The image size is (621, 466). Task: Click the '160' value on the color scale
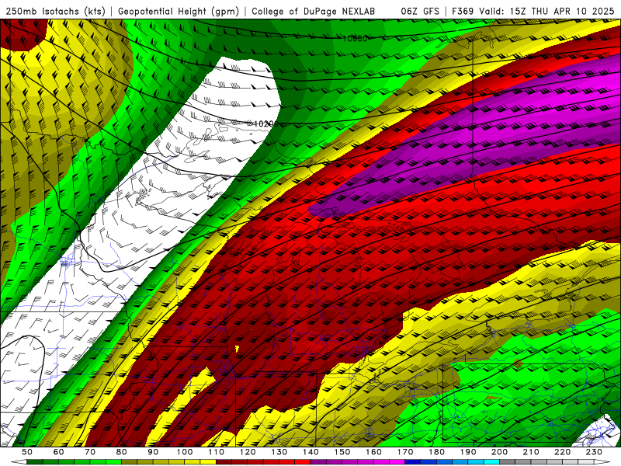click(373, 452)
